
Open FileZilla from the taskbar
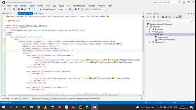point(73,107)
